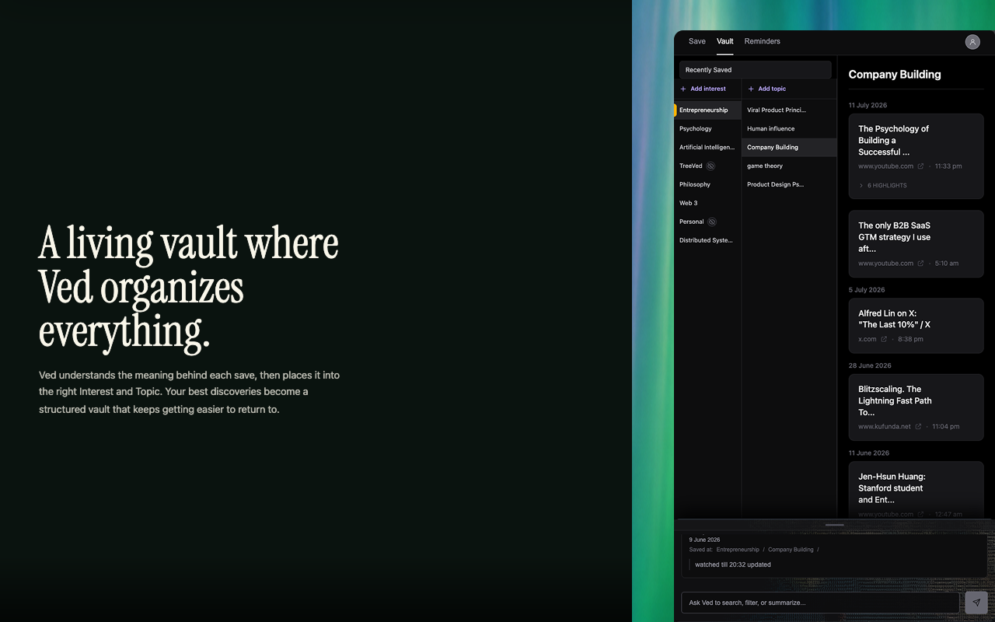Viewport: 995px width, 622px height.
Task: Select the Vault tab
Action: [x=725, y=41]
